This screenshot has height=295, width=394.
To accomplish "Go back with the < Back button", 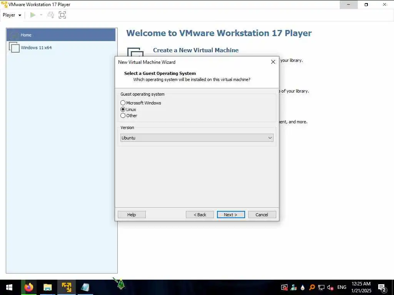I will [200, 215].
